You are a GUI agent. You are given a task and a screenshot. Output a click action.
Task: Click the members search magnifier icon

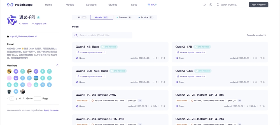pyautogui.click(x=57, y=65)
